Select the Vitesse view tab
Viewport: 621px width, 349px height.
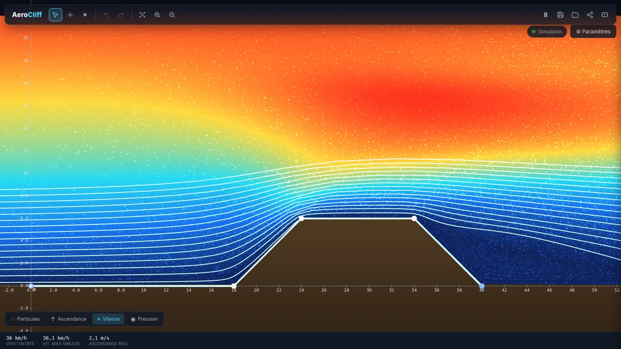click(x=108, y=319)
